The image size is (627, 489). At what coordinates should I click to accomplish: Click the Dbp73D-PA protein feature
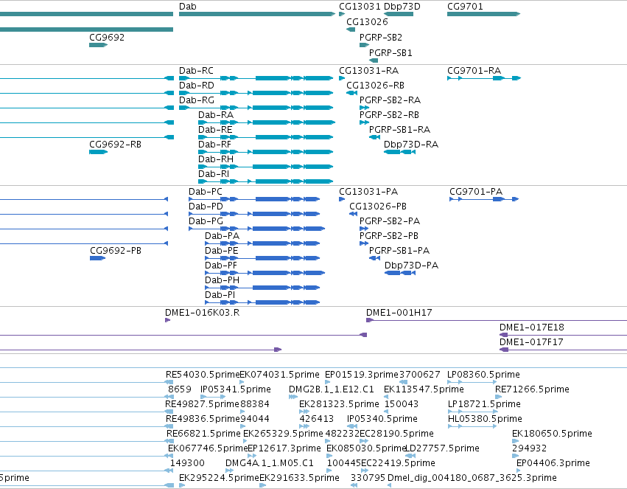(400, 273)
